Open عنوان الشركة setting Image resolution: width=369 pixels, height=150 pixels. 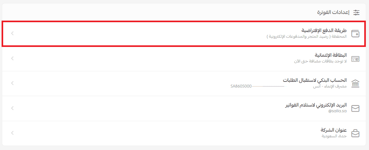tap(334, 130)
